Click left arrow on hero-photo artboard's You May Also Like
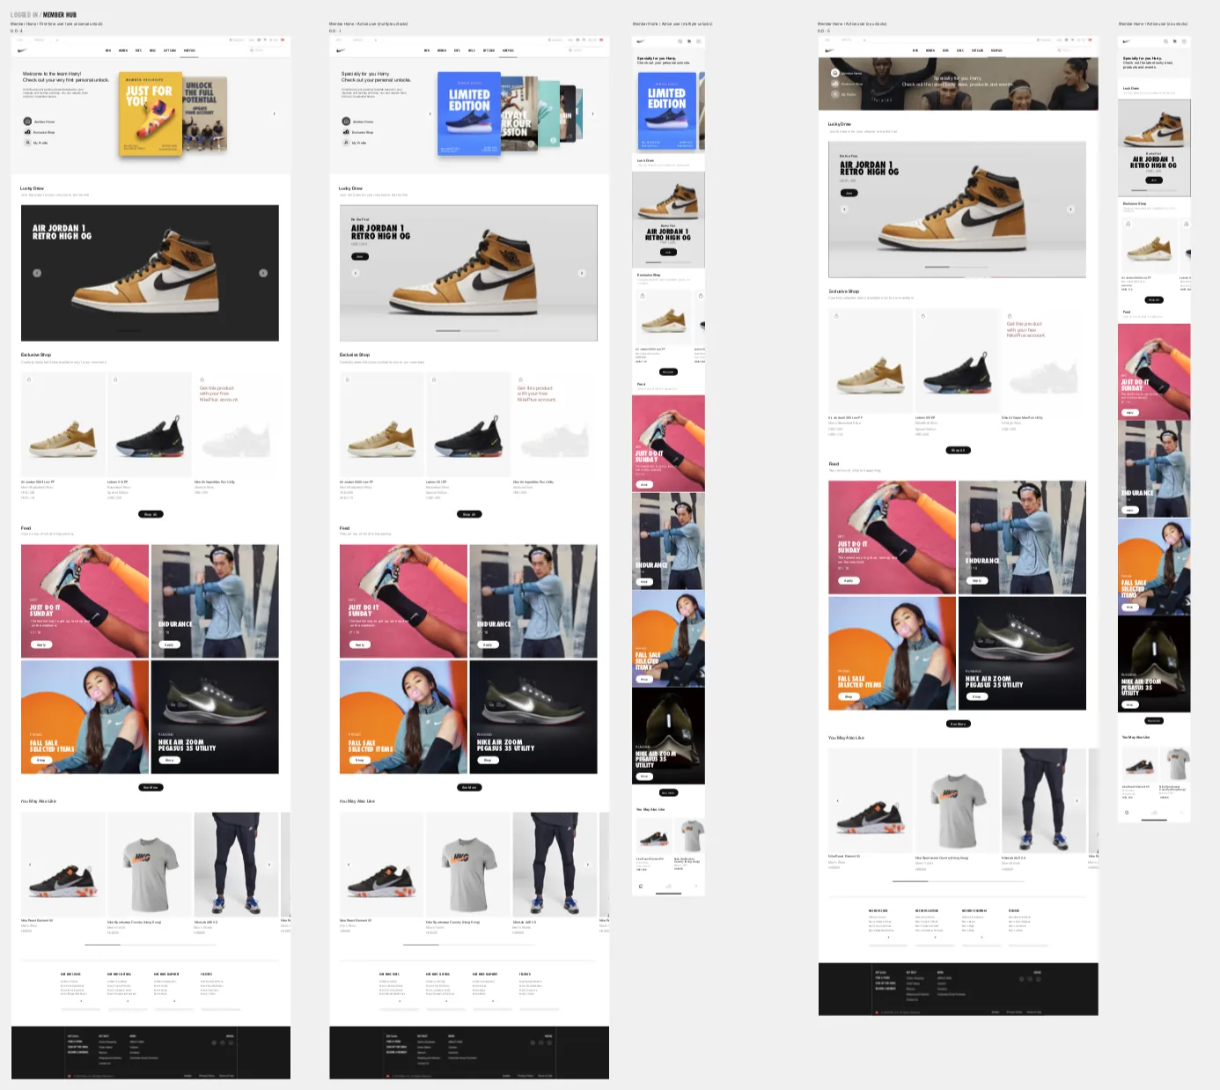Image resolution: width=1220 pixels, height=1090 pixels. point(837,801)
